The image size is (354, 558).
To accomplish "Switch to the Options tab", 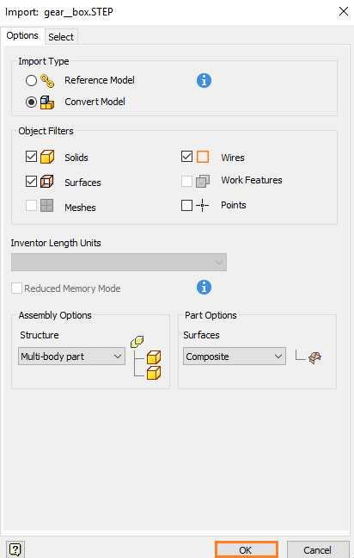I will (x=22, y=35).
